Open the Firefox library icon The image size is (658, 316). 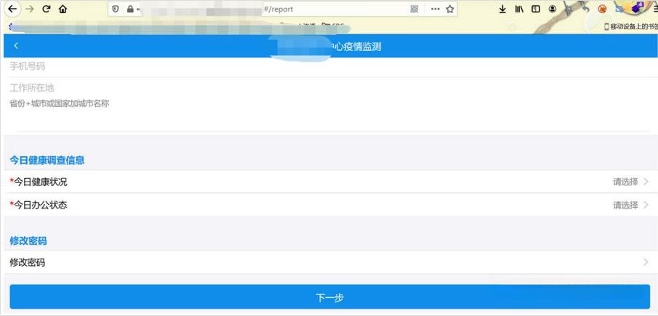[519, 9]
